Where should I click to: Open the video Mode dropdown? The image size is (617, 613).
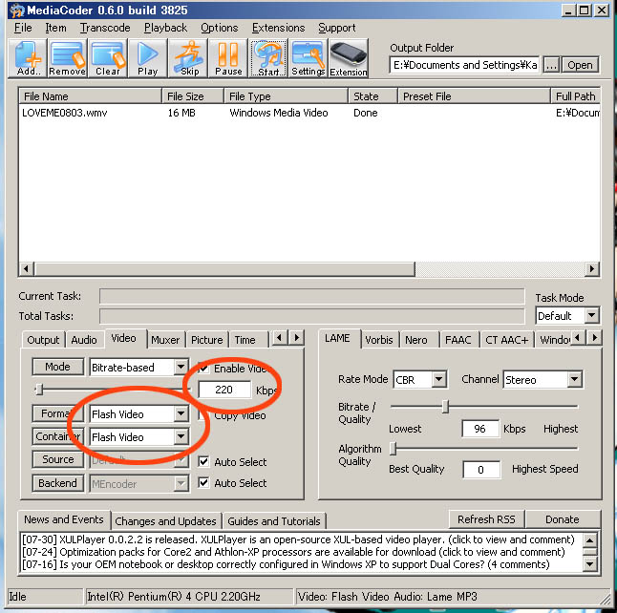pos(181,367)
